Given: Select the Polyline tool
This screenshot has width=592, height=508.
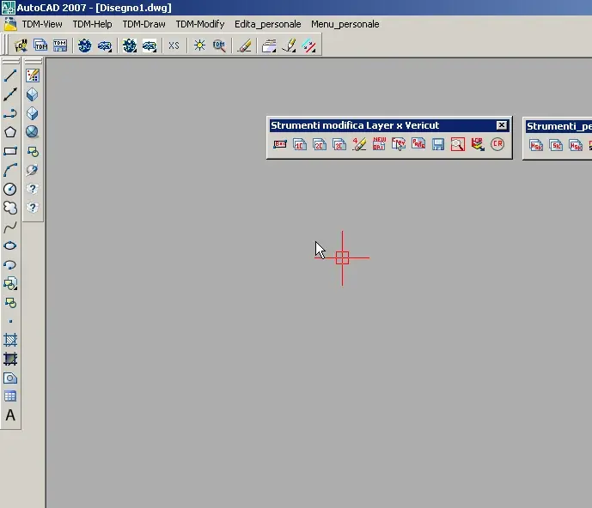Looking at the screenshot, I should tap(10, 113).
